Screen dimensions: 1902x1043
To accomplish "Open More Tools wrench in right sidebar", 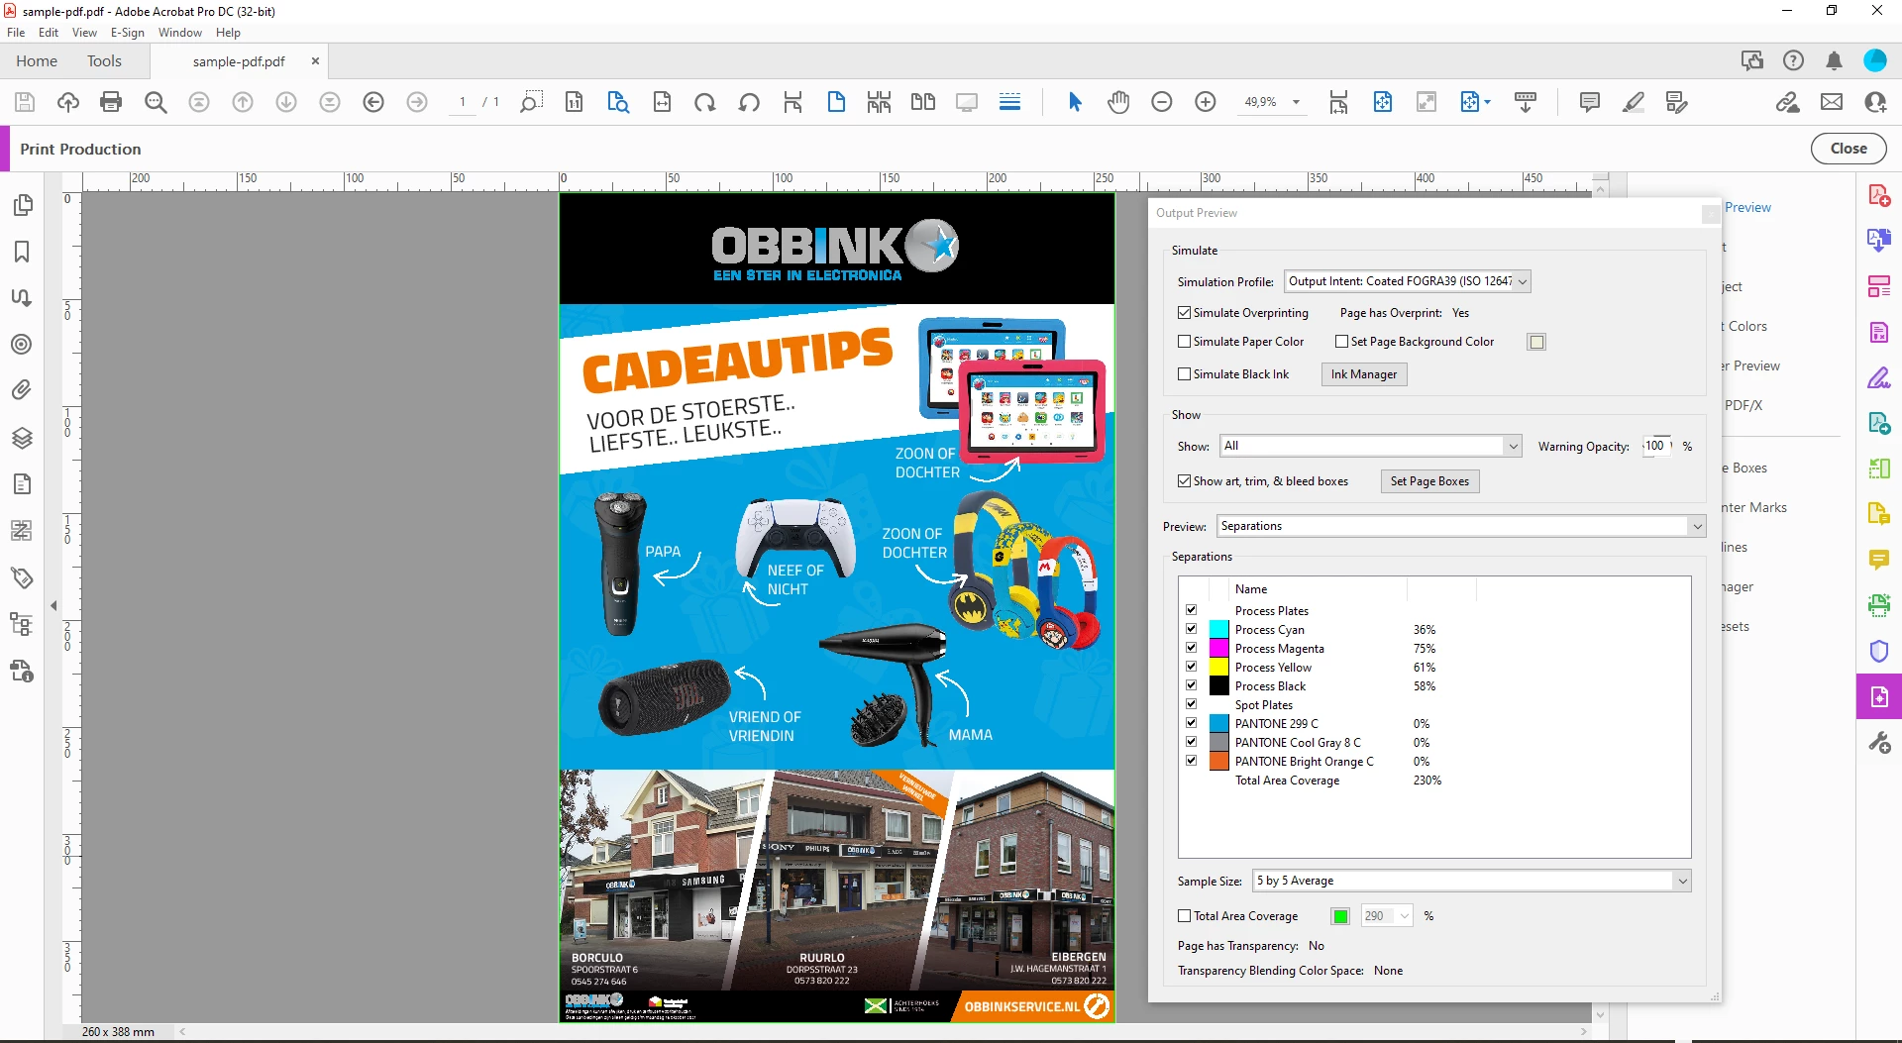I will (1879, 743).
